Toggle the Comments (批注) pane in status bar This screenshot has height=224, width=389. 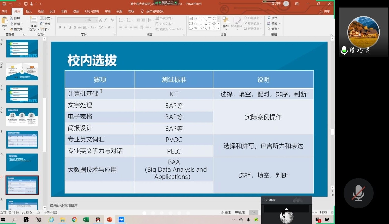click(x=240, y=212)
